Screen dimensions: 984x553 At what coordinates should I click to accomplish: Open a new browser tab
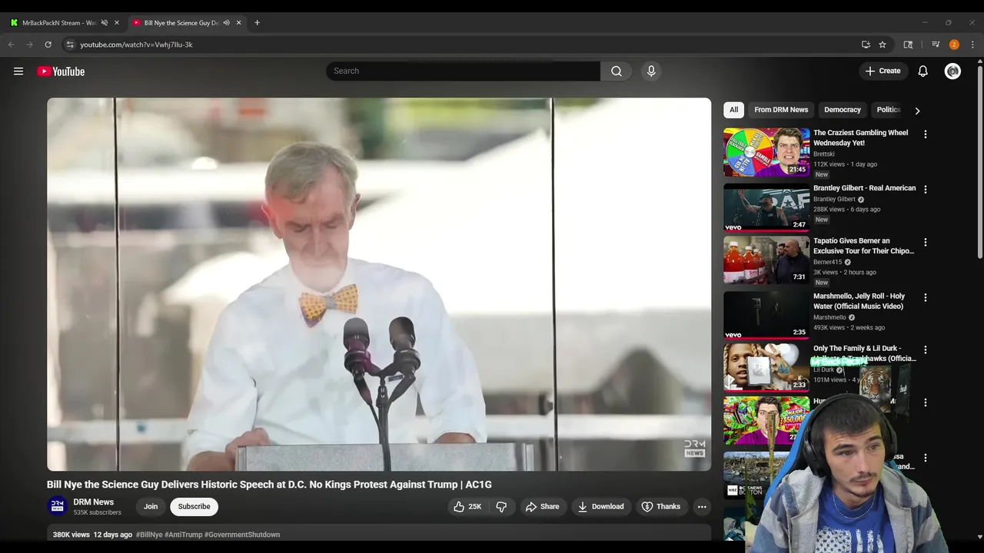[x=257, y=22]
